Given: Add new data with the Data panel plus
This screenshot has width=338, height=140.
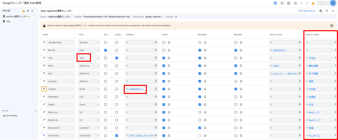Looking at the screenshot, I should [32, 11].
